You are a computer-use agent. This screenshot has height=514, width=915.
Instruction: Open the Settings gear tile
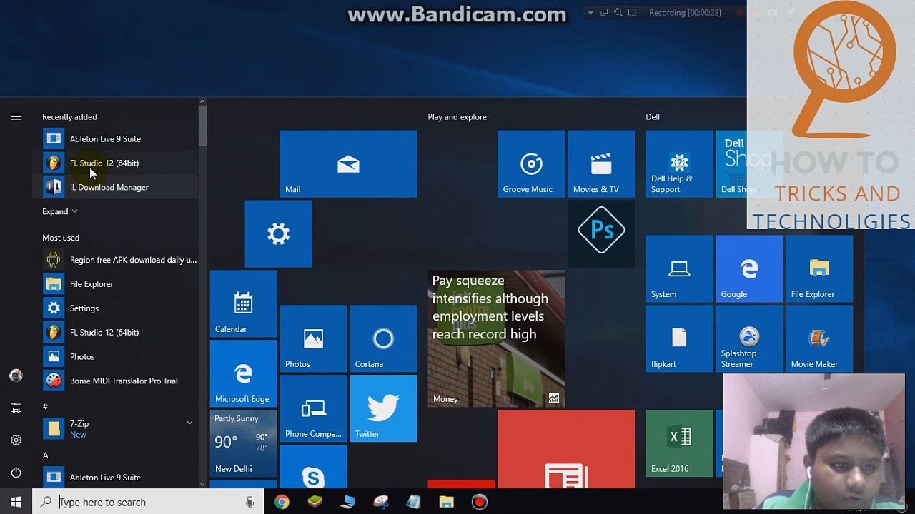tap(278, 233)
